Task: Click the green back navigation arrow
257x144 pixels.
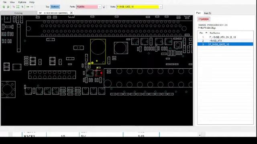Action: (28, 7)
